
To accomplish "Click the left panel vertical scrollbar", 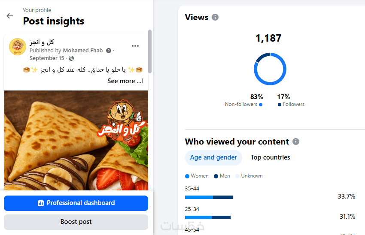I will click(x=150, y=51).
